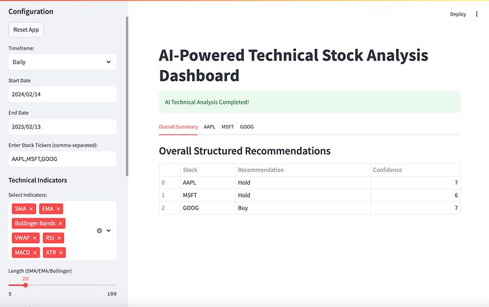Click the Bollinger Bands tag label

point(35,223)
